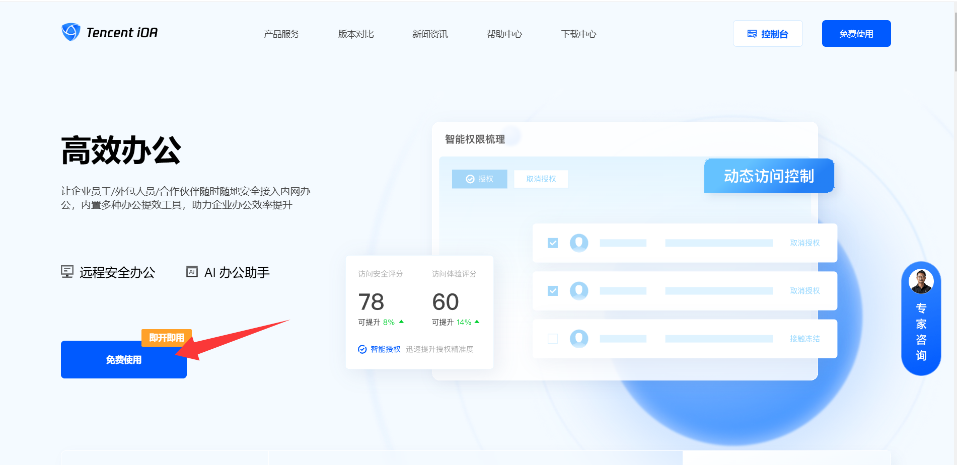This screenshot has width=957, height=465.
Task: Click the user avatar in the second row
Action: (579, 291)
